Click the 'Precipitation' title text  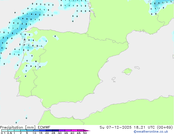pyautogui.click(x=12, y=127)
